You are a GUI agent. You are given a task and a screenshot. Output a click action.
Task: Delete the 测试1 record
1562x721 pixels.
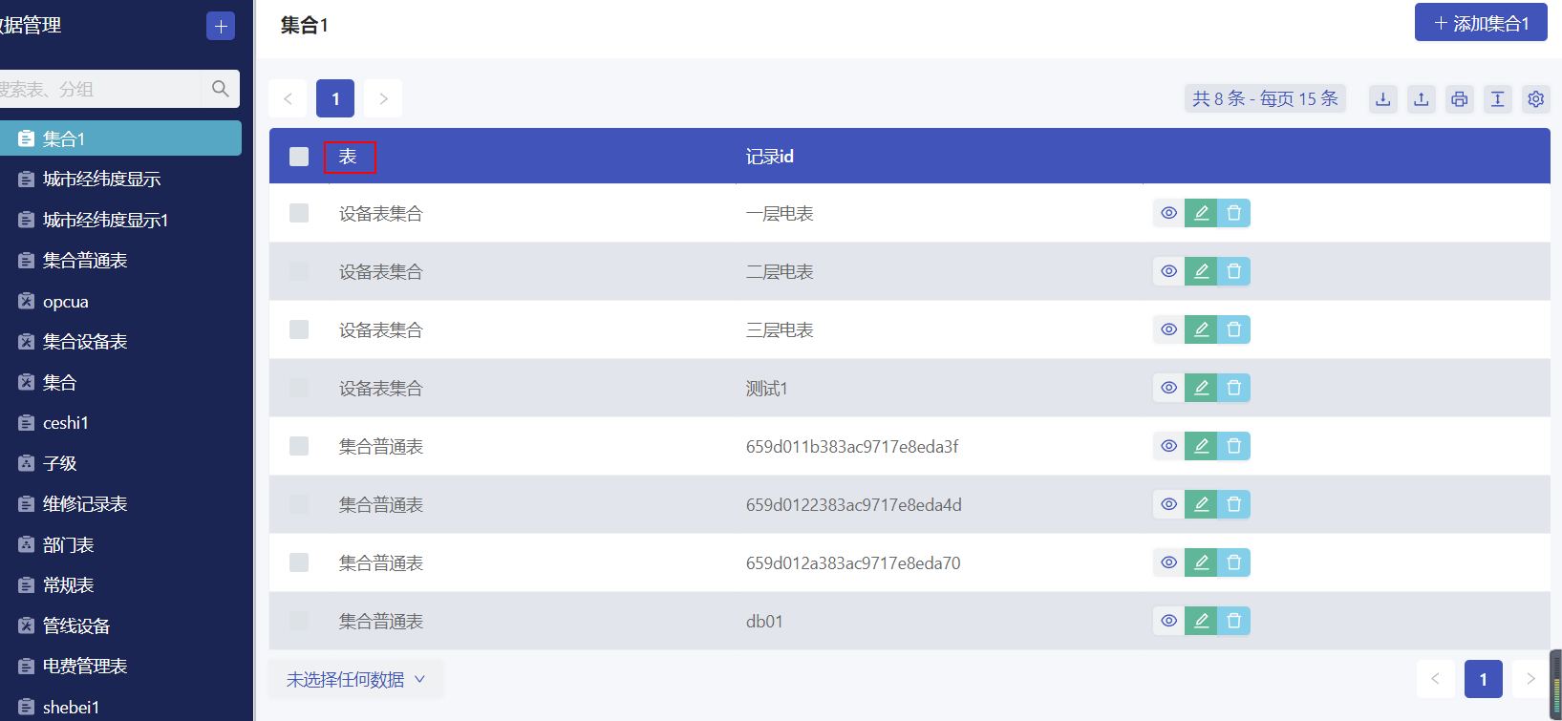coord(1233,388)
